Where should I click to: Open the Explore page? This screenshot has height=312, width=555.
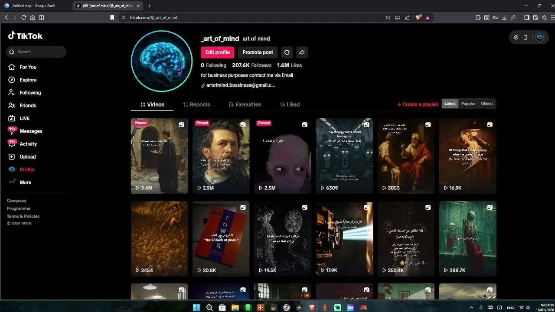click(22, 80)
